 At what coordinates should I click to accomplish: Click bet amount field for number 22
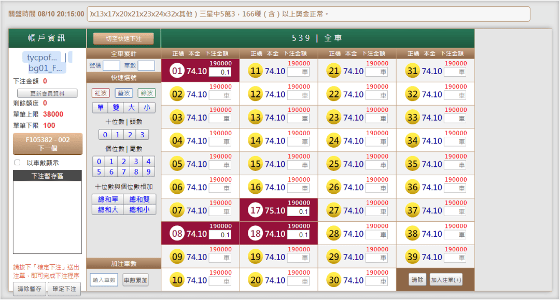tap(376, 95)
